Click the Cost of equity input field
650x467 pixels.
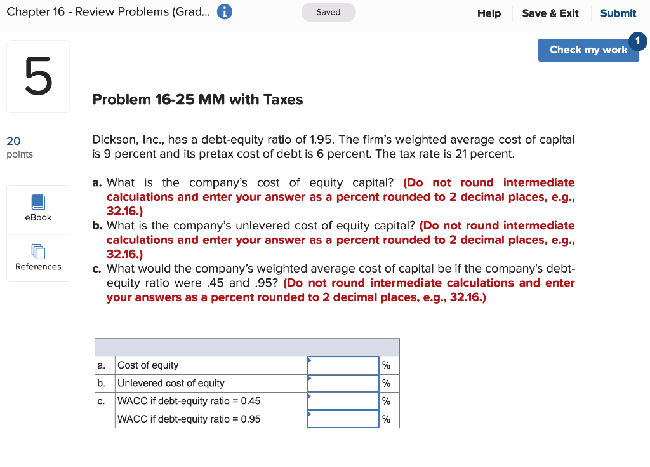pos(343,365)
